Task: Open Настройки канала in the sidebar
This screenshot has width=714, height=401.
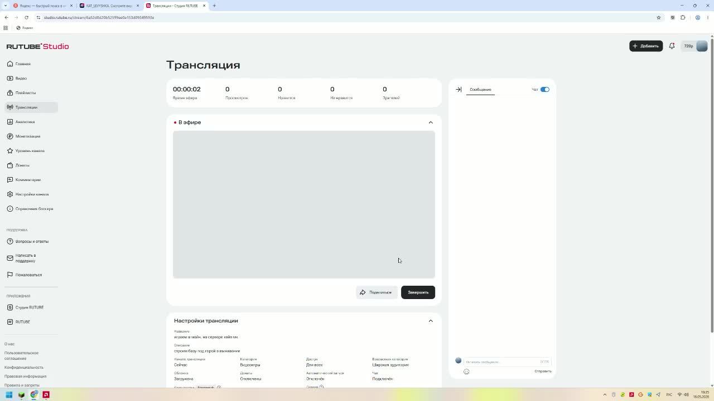Action: coord(31,194)
